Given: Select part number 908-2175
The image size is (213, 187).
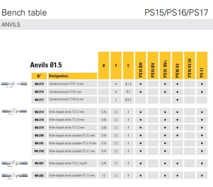Looking at the screenshot, I should pos(39,84).
